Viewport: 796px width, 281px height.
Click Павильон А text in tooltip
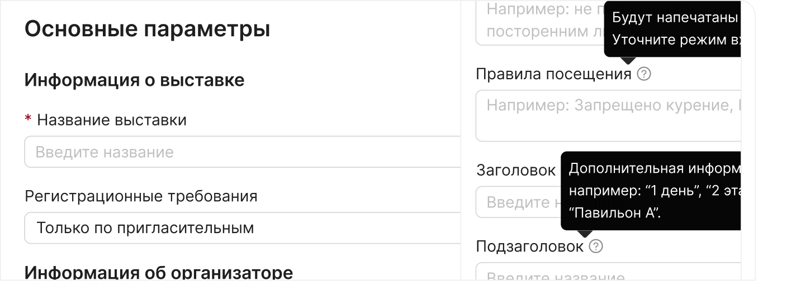[x=615, y=213]
